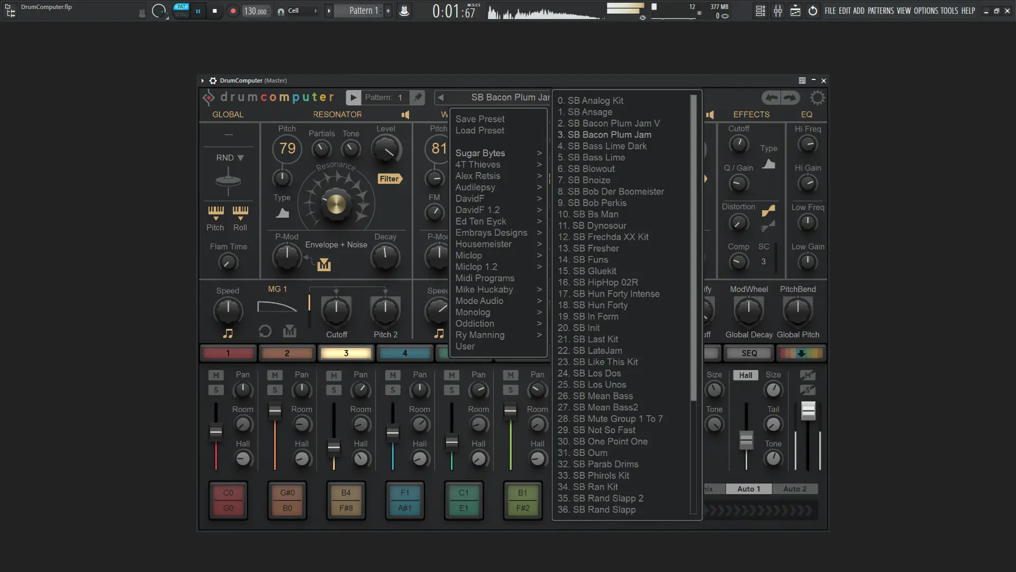The height and width of the screenshot is (572, 1016).
Task: Open the RND dropdown arrow
Action: click(x=241, y=158)
